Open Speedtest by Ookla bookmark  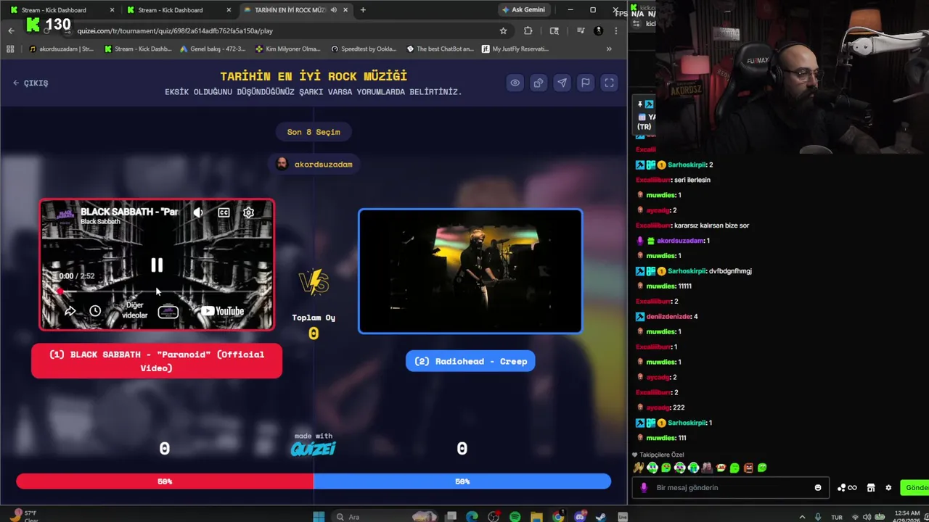point(364,49)
